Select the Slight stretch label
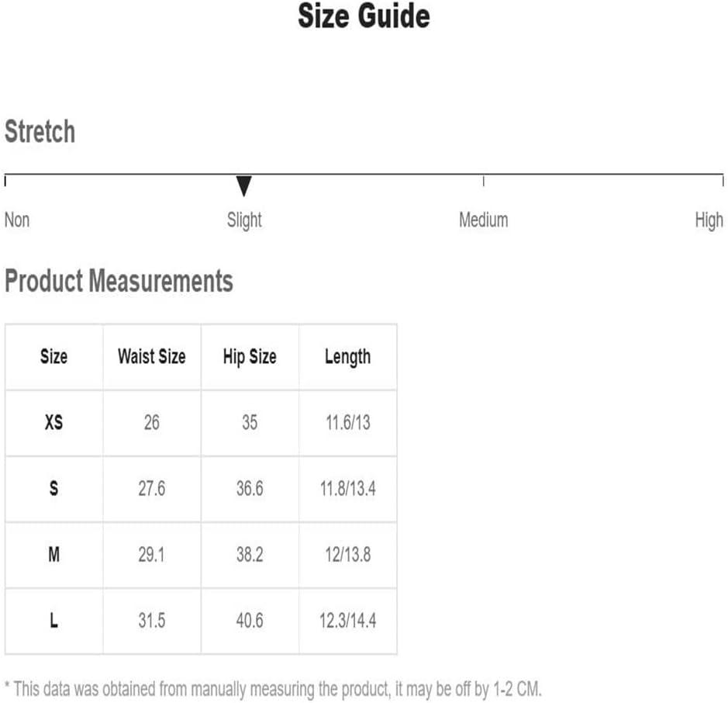The width and height of the screenshot is (728, 703). click(244, 220)
